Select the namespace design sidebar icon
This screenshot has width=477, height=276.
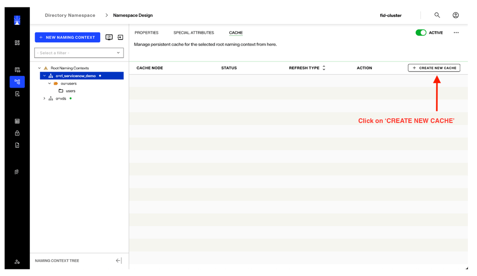click(17, 82)
